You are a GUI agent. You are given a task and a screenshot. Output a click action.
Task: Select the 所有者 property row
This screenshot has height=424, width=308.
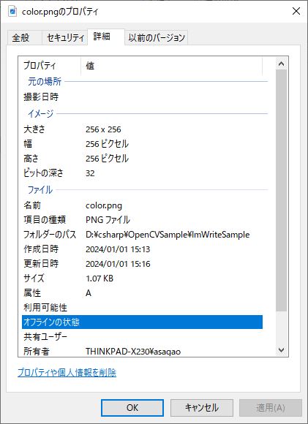[x=142, y=351]
